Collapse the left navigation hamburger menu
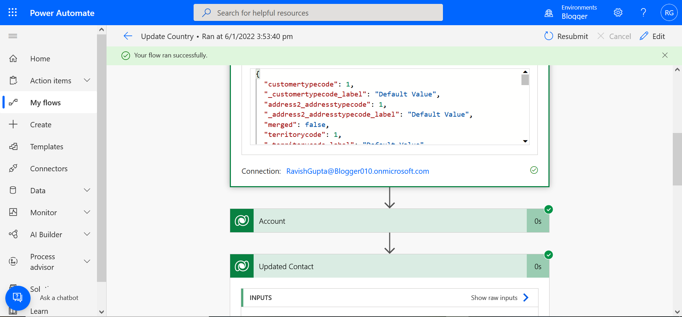 pos(13,36)
